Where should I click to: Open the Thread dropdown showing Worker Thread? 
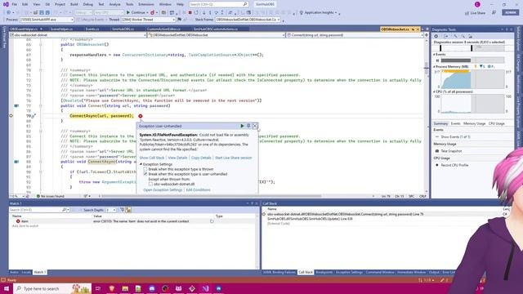coord(148,20)
